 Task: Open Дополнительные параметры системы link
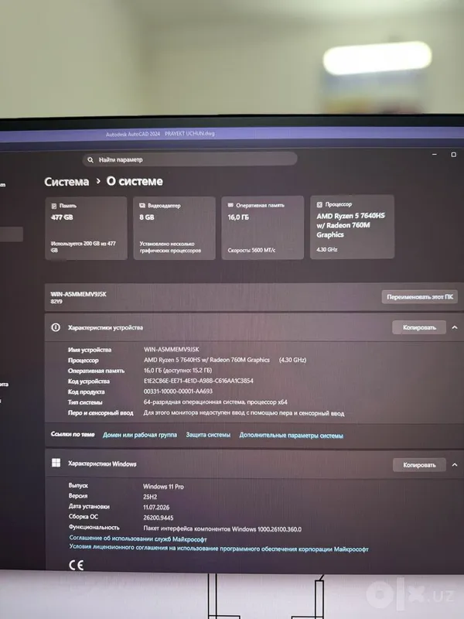[292, 436]
